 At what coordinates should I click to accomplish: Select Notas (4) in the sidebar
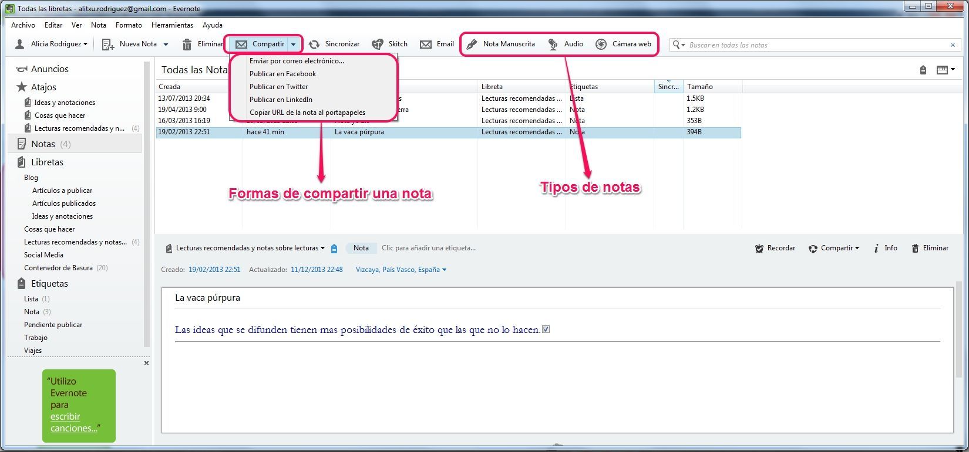tap(74, 144)
